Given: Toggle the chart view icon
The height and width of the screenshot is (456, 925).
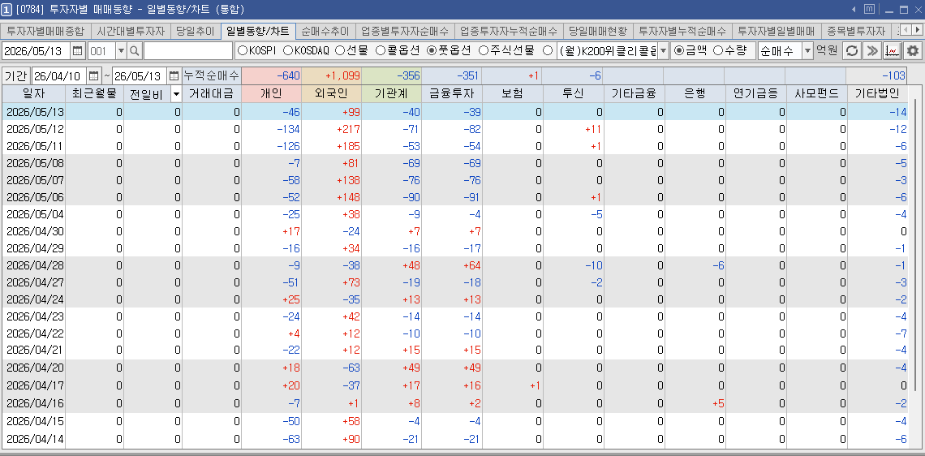Looking at the screenshot, I should point(892,51).
